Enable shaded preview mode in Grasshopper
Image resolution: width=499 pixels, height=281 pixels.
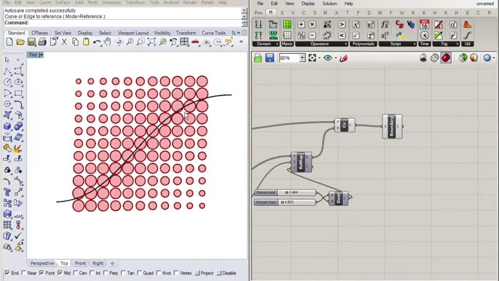tap(446, 58)
